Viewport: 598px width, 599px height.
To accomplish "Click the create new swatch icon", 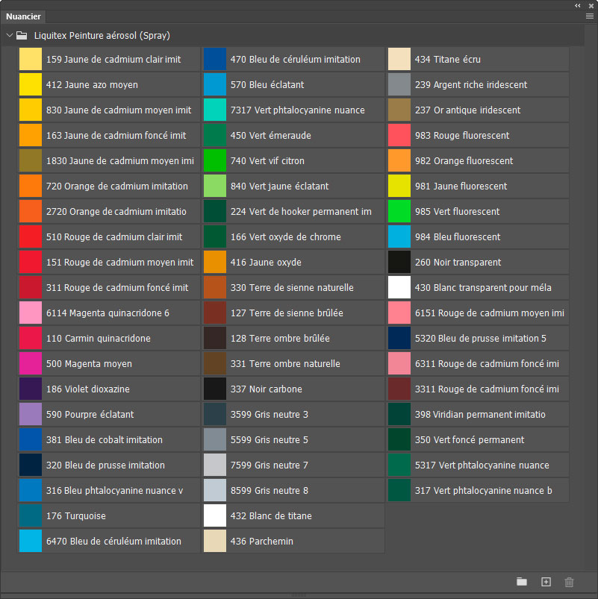I will point(546,582).
